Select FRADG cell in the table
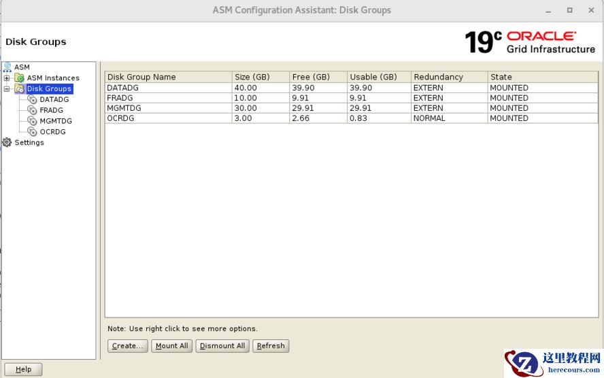 168,98
